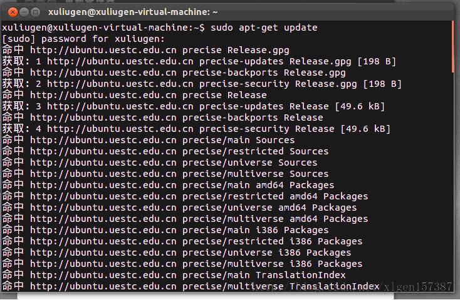The image size is (460, 300).
Task: Click the URL on the 'precise Release.gpg' line
Action: pos(103,50)
